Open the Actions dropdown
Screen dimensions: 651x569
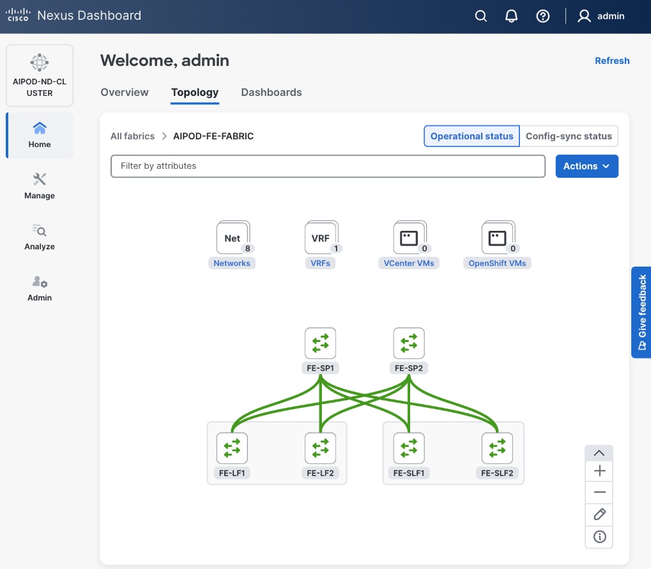click(586, 166)
